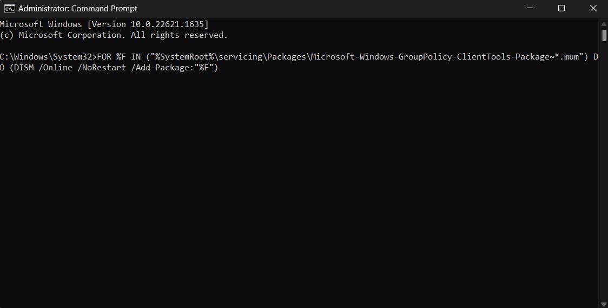Click the empty scrollbar track below thumb
The width and height of the screenshot is (608, 308).
point(604,171)
